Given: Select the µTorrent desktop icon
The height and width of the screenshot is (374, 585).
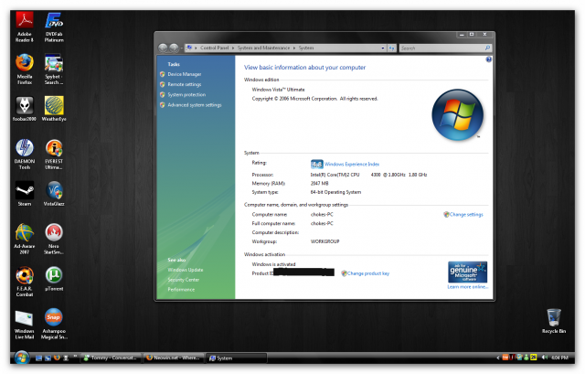Looking at the screenshot, I should [54, 279].
